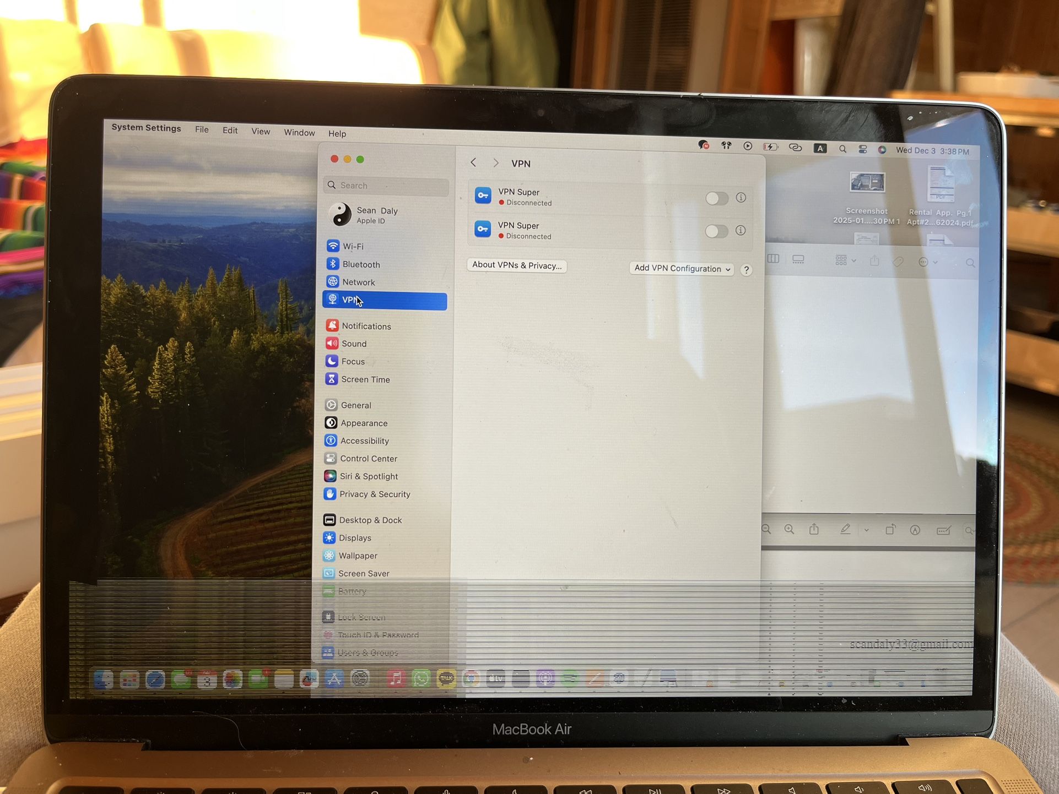Expand the chevron next to the grid view icon
The width and height of the screenshot is (1059, 794).
coord(853,261)
